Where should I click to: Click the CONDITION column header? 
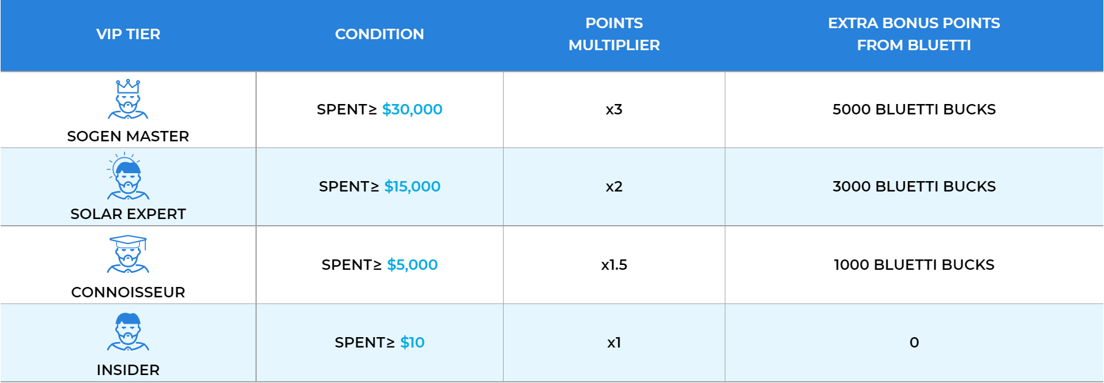(379, 34)
